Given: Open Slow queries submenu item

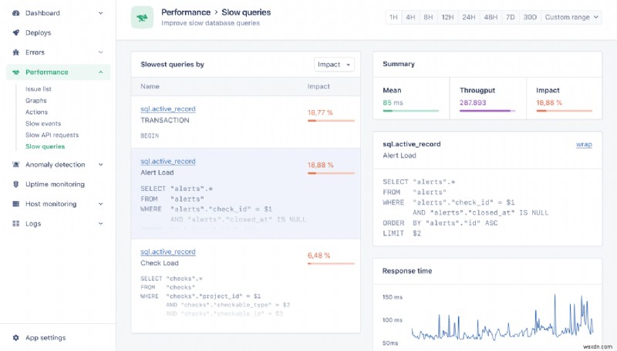Looking at the screenshot, I should tap(46, 146).
